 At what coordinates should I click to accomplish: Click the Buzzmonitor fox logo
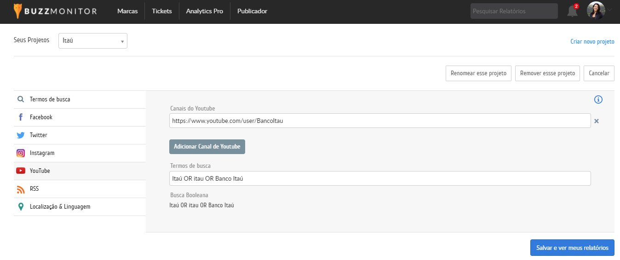click(18, 11)
